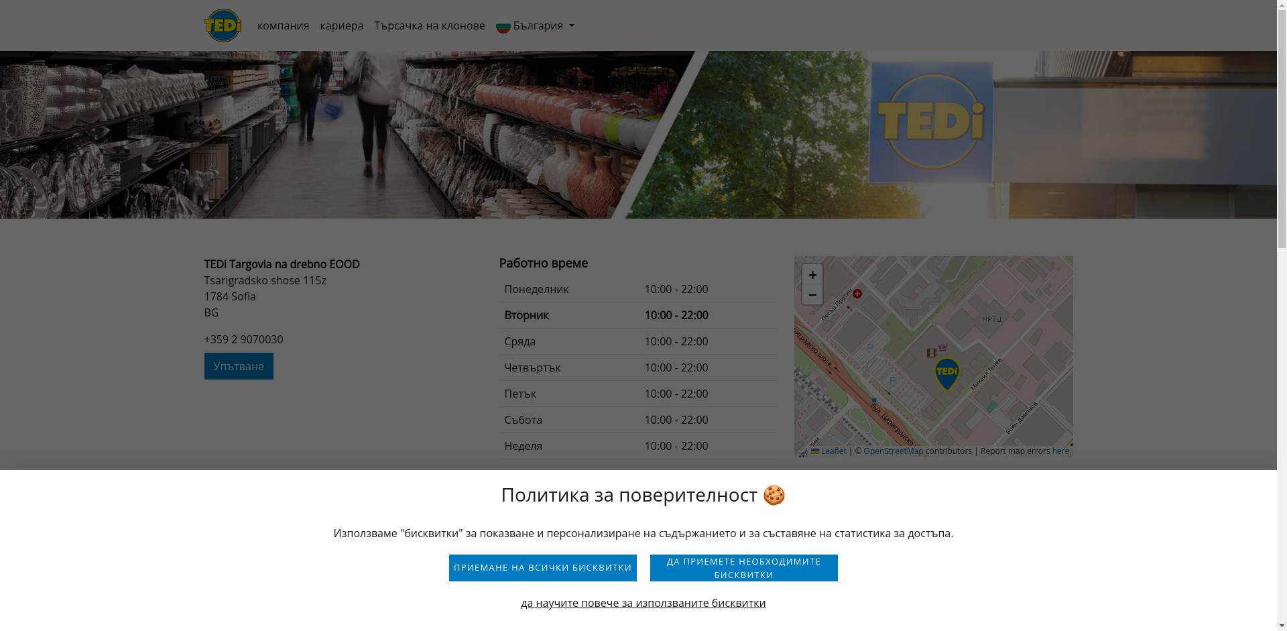Select the TEDi store pin on the map
Viewport: 1287px width, 631px height.
tap(947, 372)
